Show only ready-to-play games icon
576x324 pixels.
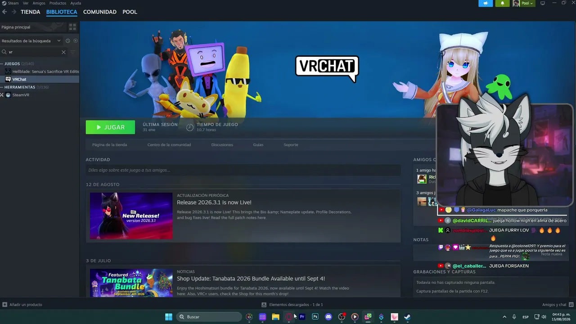[x=76, y=41]
